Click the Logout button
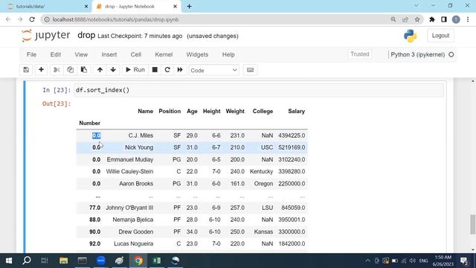 click(x=440, y=36)
